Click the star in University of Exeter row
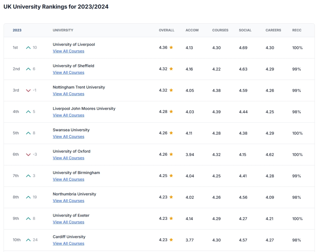 (x=171, y=218)
